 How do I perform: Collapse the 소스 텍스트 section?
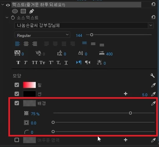click(7, 18)
